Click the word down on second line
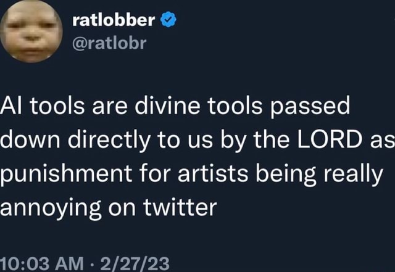Screen dimensions: 395x272 click(30, 139)
